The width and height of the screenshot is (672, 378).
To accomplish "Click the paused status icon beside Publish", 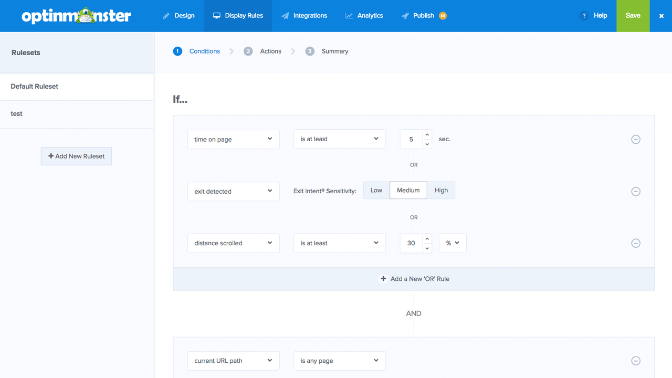I will 443,16.
